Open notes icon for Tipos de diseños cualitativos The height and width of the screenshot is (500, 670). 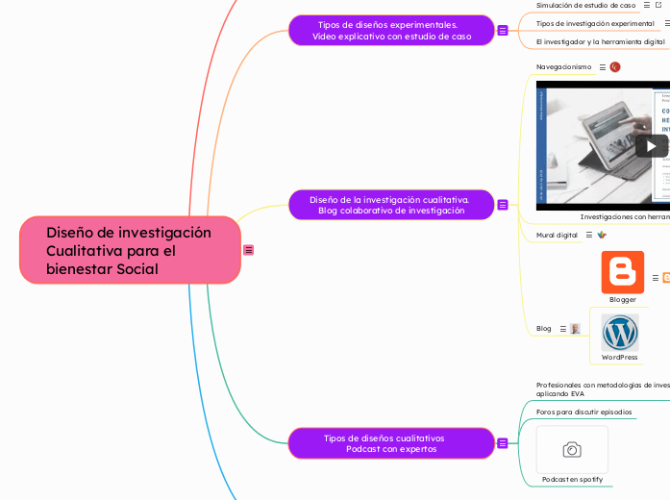pos(503,443)
